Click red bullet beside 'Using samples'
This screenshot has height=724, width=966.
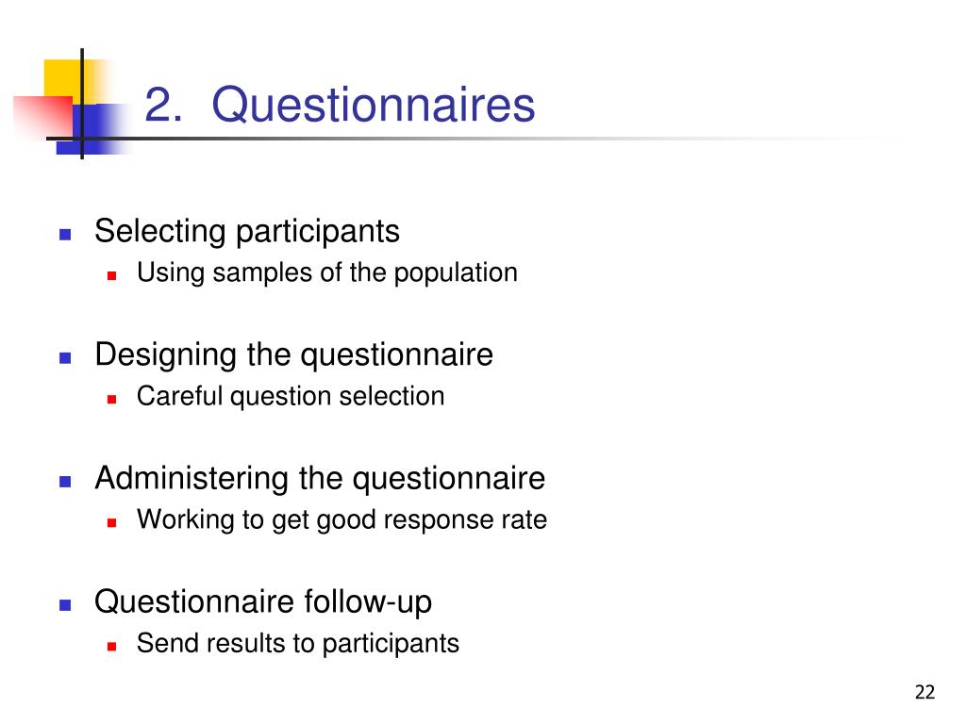click(111, 276)
